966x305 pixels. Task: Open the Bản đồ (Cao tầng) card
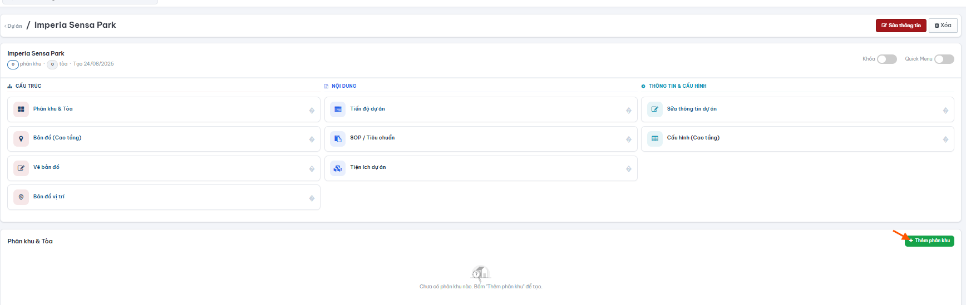164,139
